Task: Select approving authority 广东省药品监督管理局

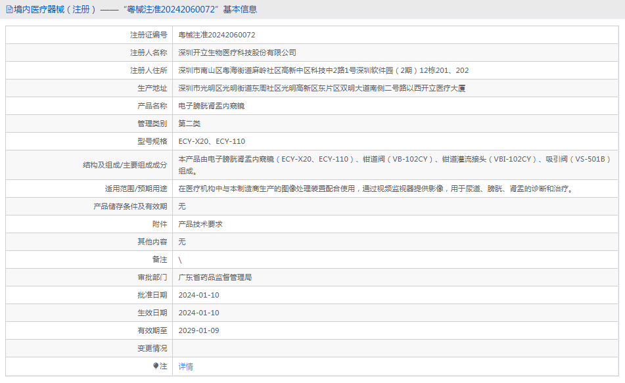Action: (216, 277)
